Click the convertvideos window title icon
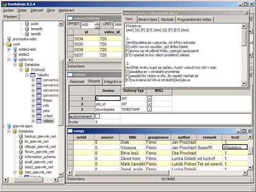The width and height of the screenshot is (256, 192). point(70,18)
